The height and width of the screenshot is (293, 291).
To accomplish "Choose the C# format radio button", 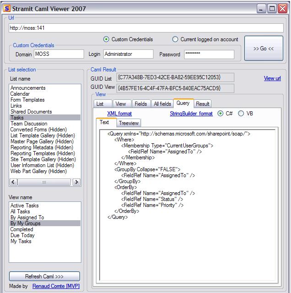I will [x=220, y=114].
